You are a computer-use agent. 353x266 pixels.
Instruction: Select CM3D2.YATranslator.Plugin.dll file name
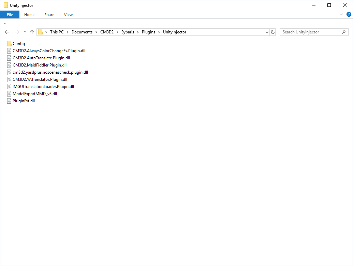(40, 79)
